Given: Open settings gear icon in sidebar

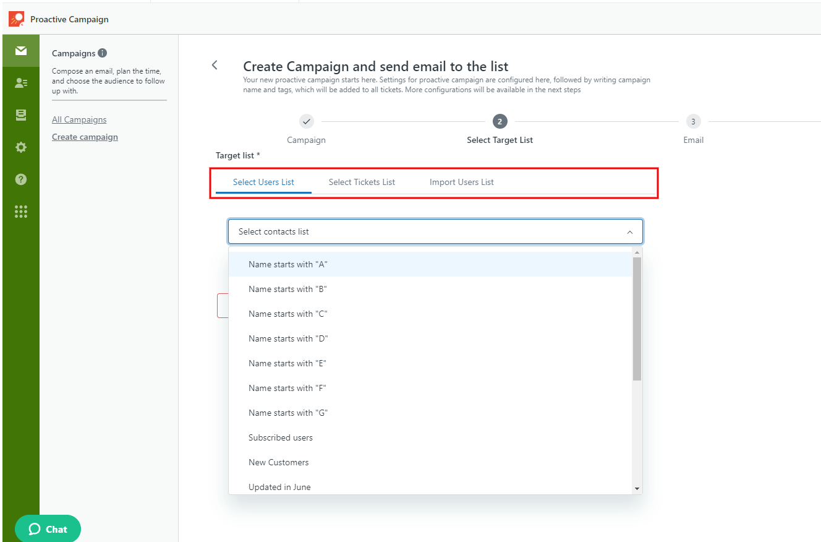Looking at the screenshot, I should coord(21,147).
